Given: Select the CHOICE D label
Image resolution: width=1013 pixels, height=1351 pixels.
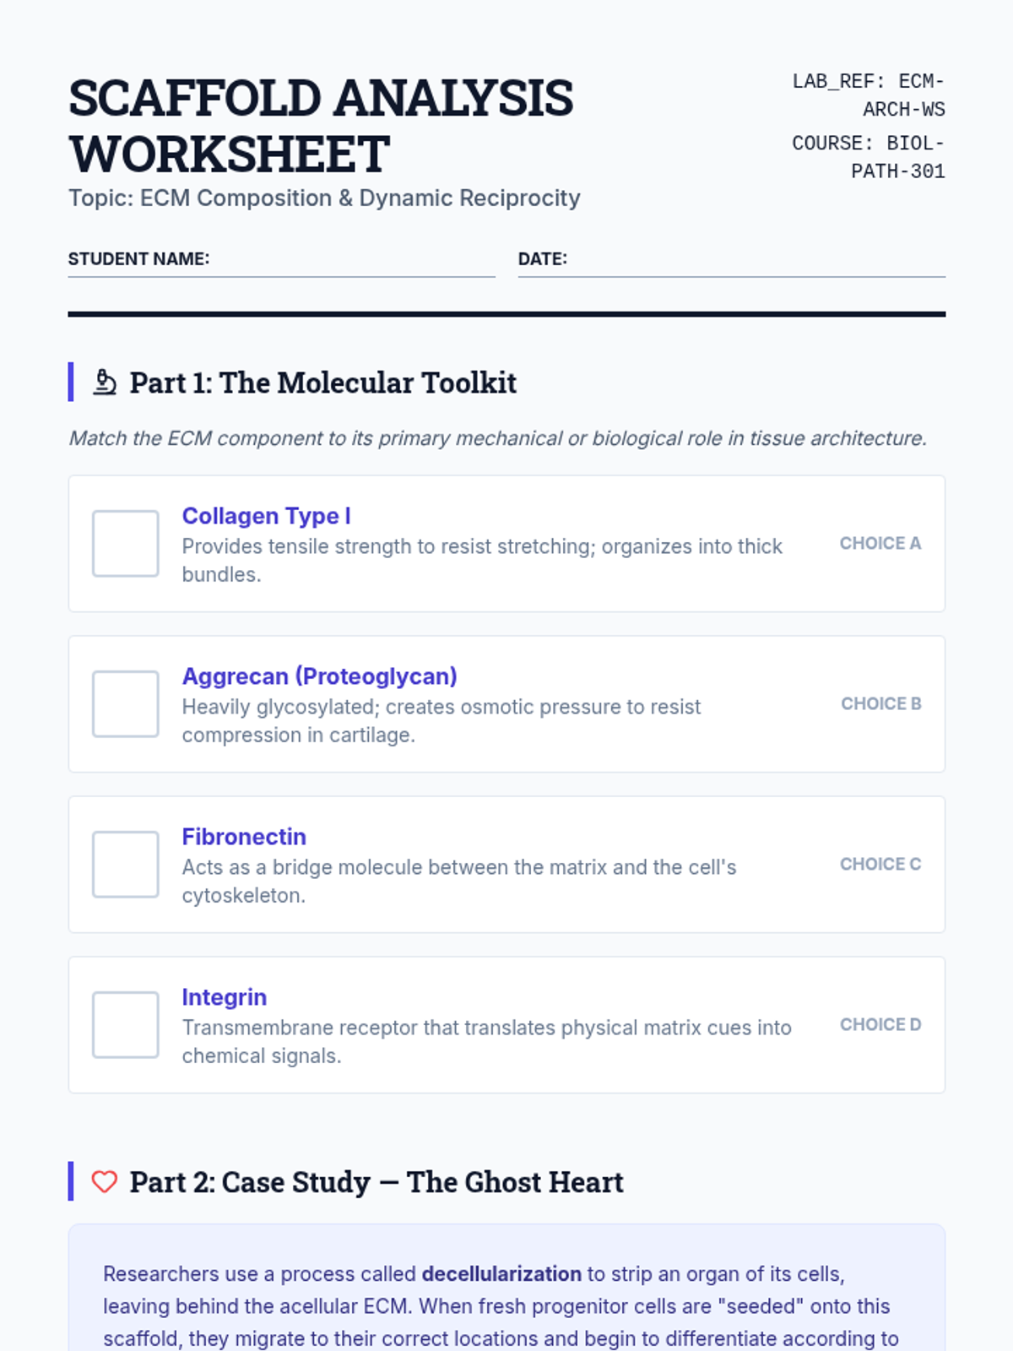Looking at the screenshot, I should click(880, 1025).
